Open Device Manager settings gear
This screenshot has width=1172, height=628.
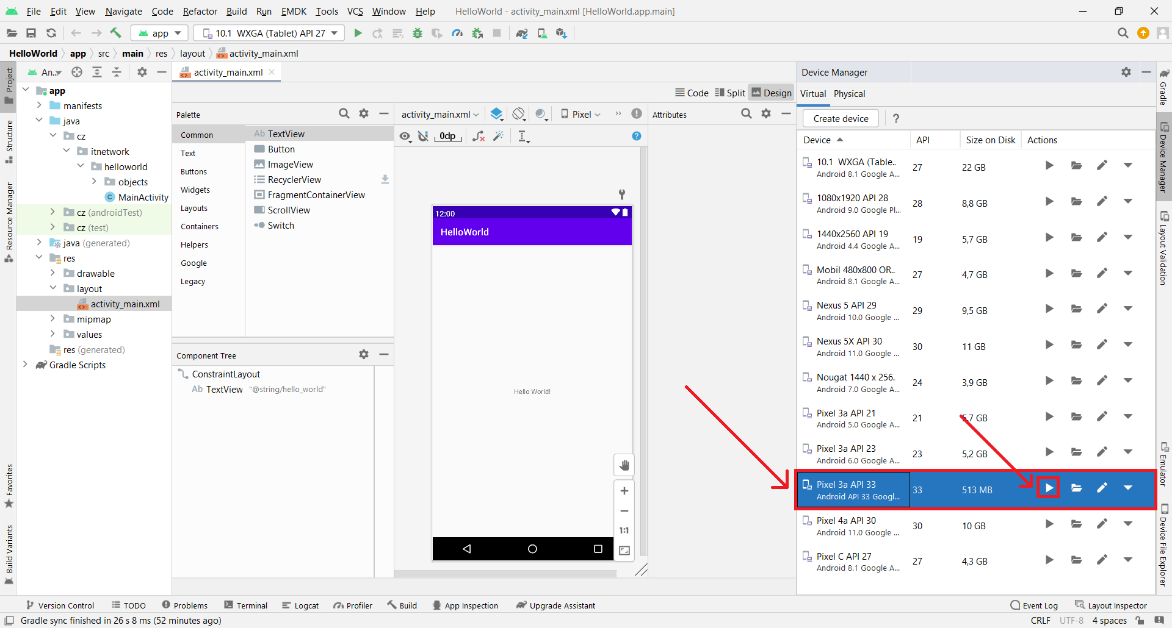tap(1126, 72)
